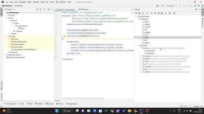Open Project panel gear options
The image size is (204, 114).
[x=48, y=9]
